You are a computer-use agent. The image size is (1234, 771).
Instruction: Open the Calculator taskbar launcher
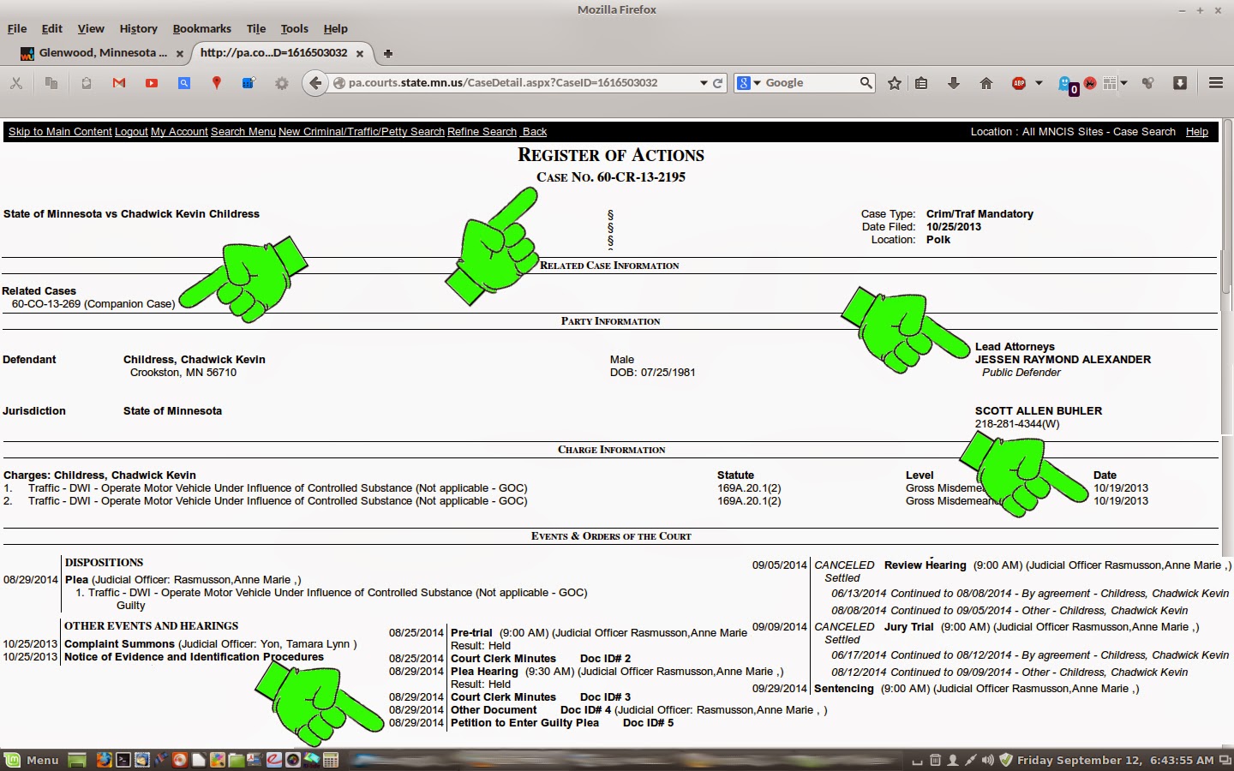[x=331, y=760]
